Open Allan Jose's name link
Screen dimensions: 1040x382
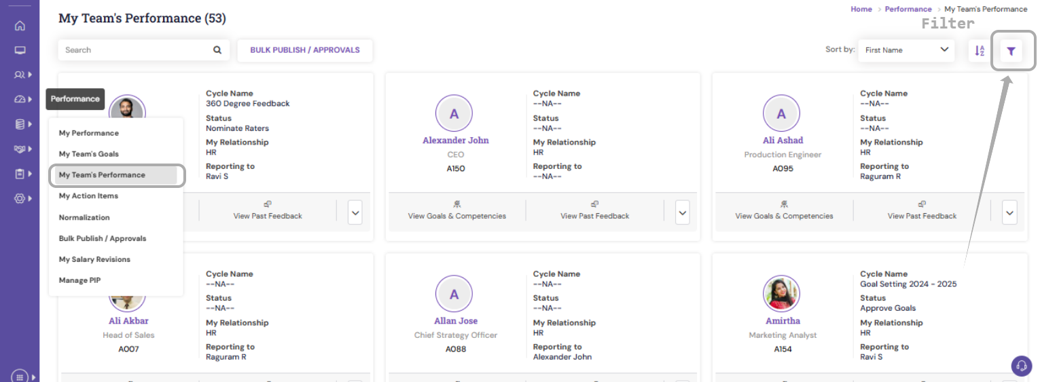[x=455, y=321]
